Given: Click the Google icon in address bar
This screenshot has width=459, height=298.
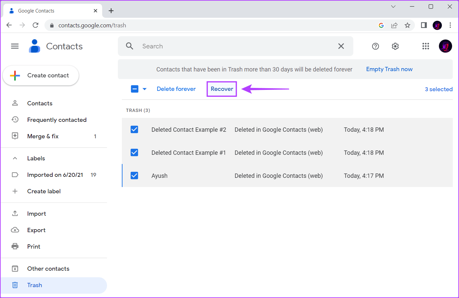Looking at the screenshot, I should (381, 25).
